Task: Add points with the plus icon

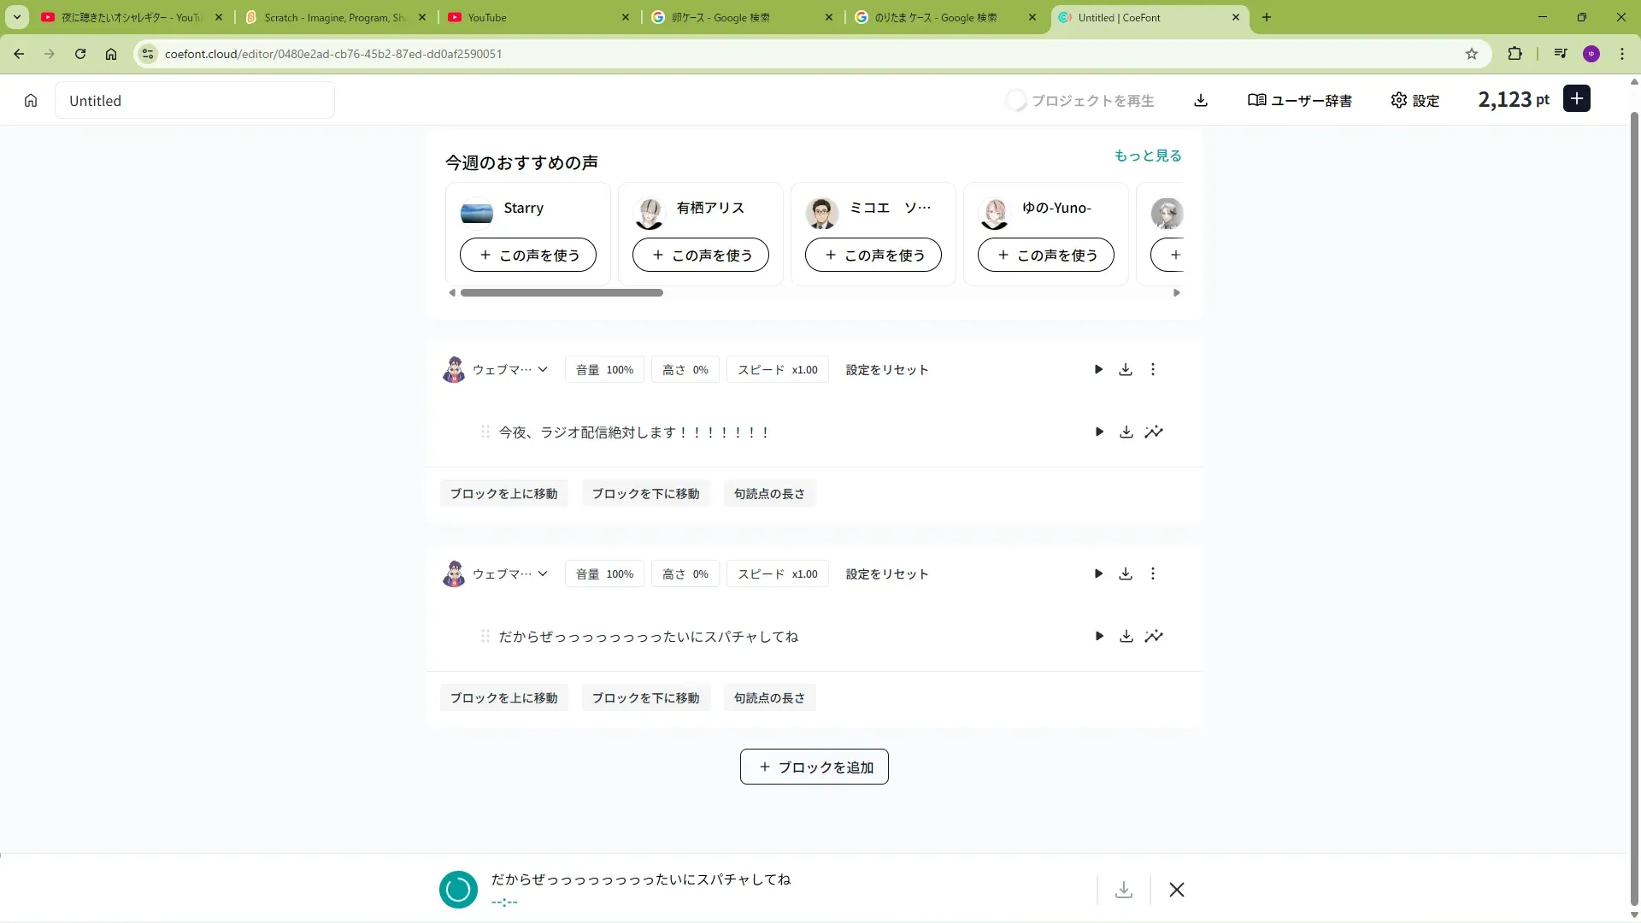Action: [x=1577, y=99]
